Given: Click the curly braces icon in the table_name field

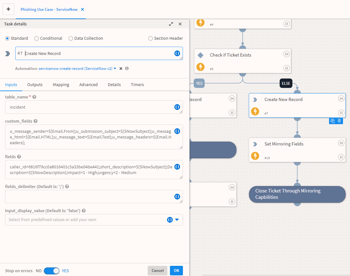Looking at the screenshot, I should point(177,107).
